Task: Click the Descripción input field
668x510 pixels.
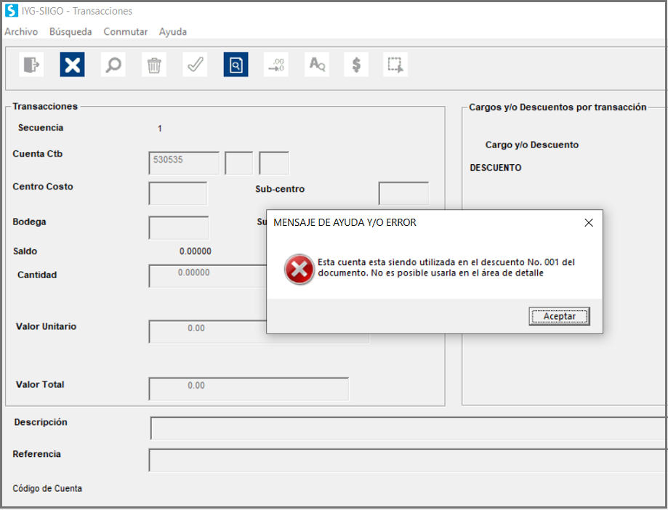Action: (x=408, y=428)
